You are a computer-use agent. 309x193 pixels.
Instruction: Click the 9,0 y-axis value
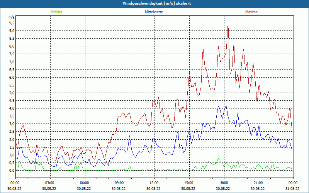coord(12,31)
